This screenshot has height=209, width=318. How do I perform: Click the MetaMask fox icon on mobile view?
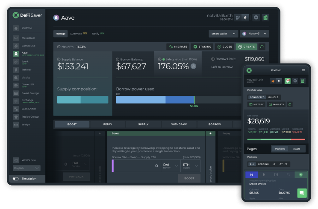pos(273,81)
